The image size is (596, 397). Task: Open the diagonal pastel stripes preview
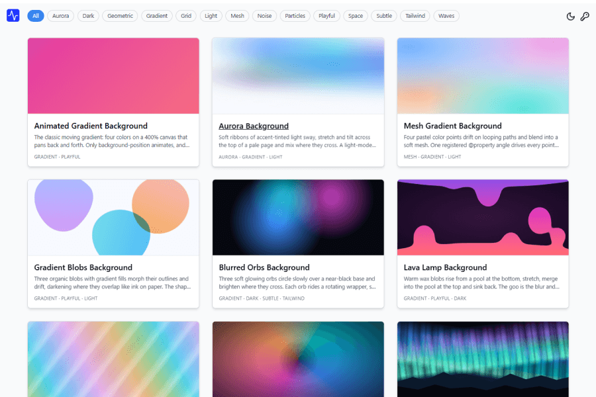113,359
